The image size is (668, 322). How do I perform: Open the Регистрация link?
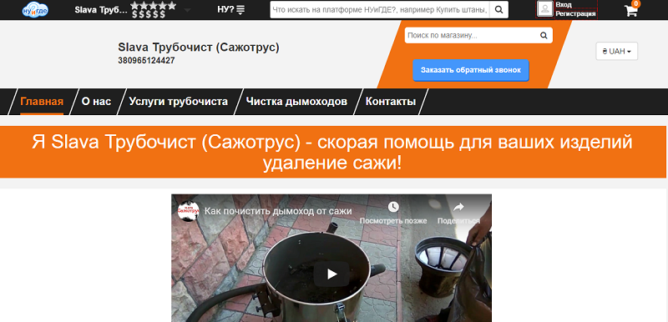(x=575, y=13)
